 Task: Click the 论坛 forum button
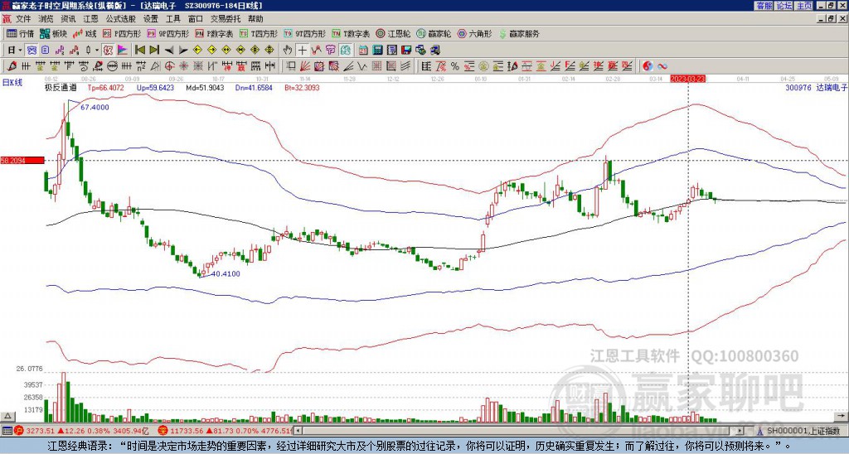[784, 6]
